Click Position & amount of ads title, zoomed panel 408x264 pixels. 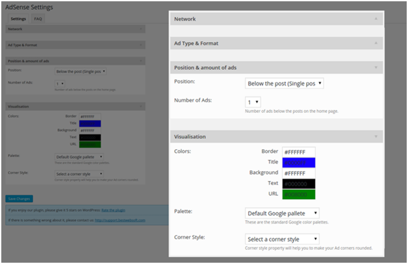[205, 68]
